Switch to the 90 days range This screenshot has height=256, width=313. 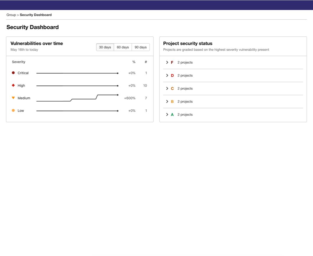(141, 47)
